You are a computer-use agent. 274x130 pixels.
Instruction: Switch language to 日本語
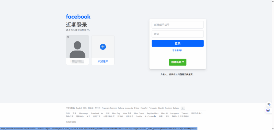91,108
